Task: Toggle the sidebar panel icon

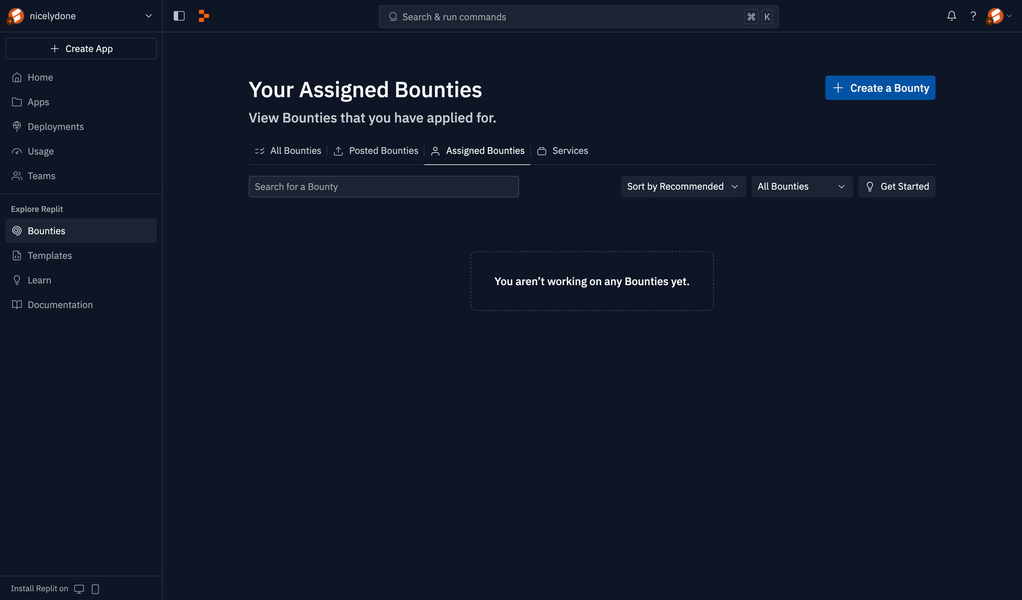Action: [179, 16]
